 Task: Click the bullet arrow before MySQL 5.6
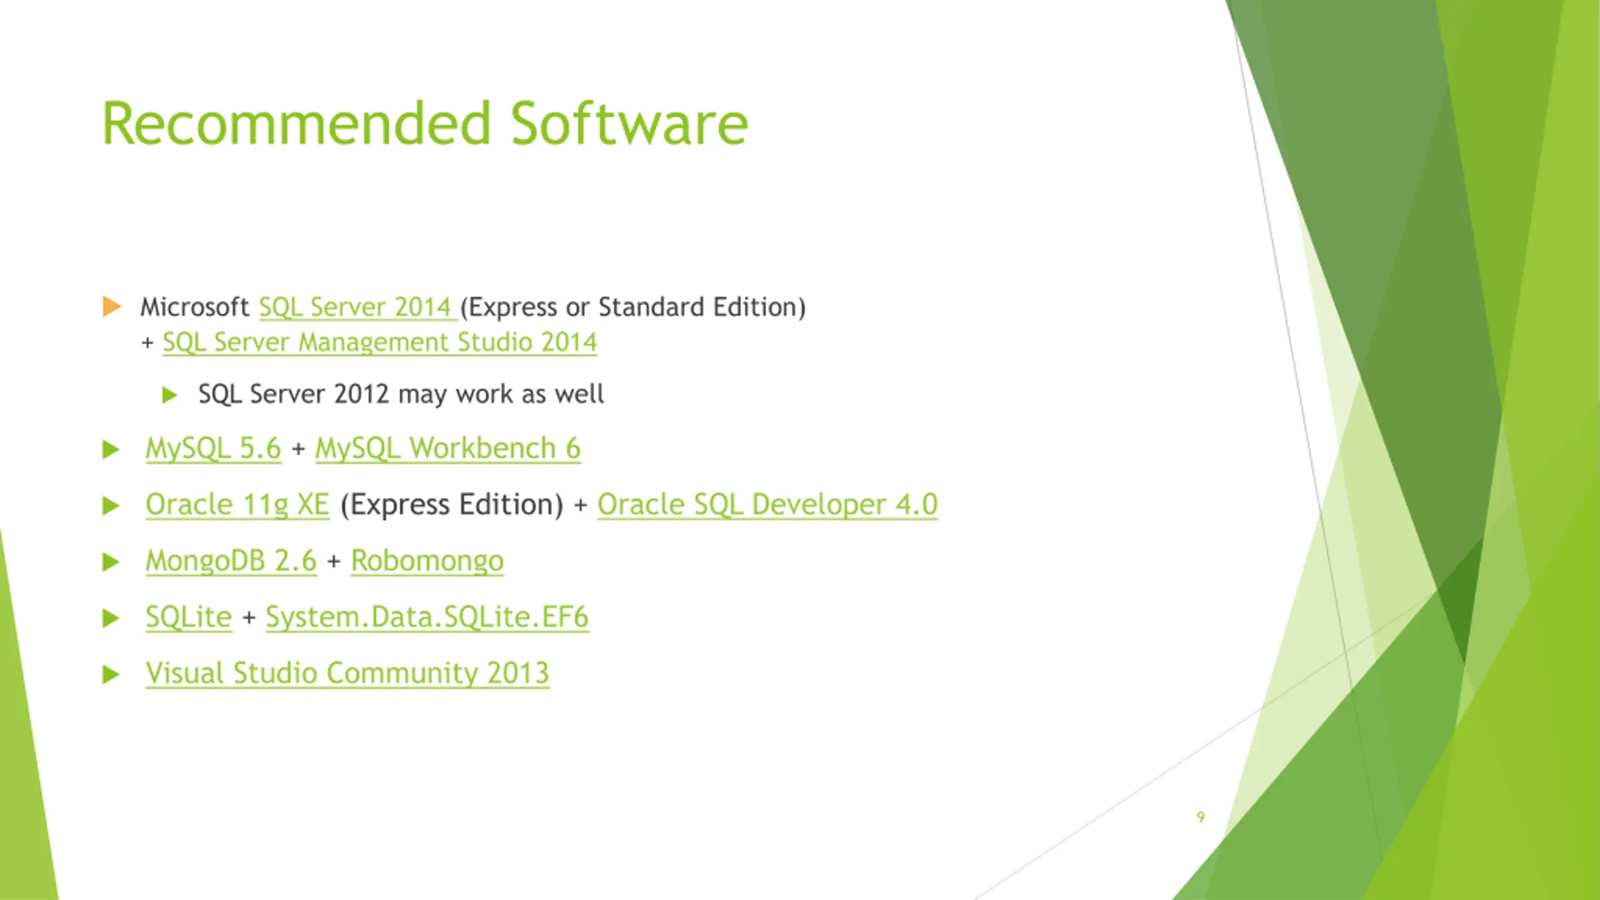click(x=111, y=449)
